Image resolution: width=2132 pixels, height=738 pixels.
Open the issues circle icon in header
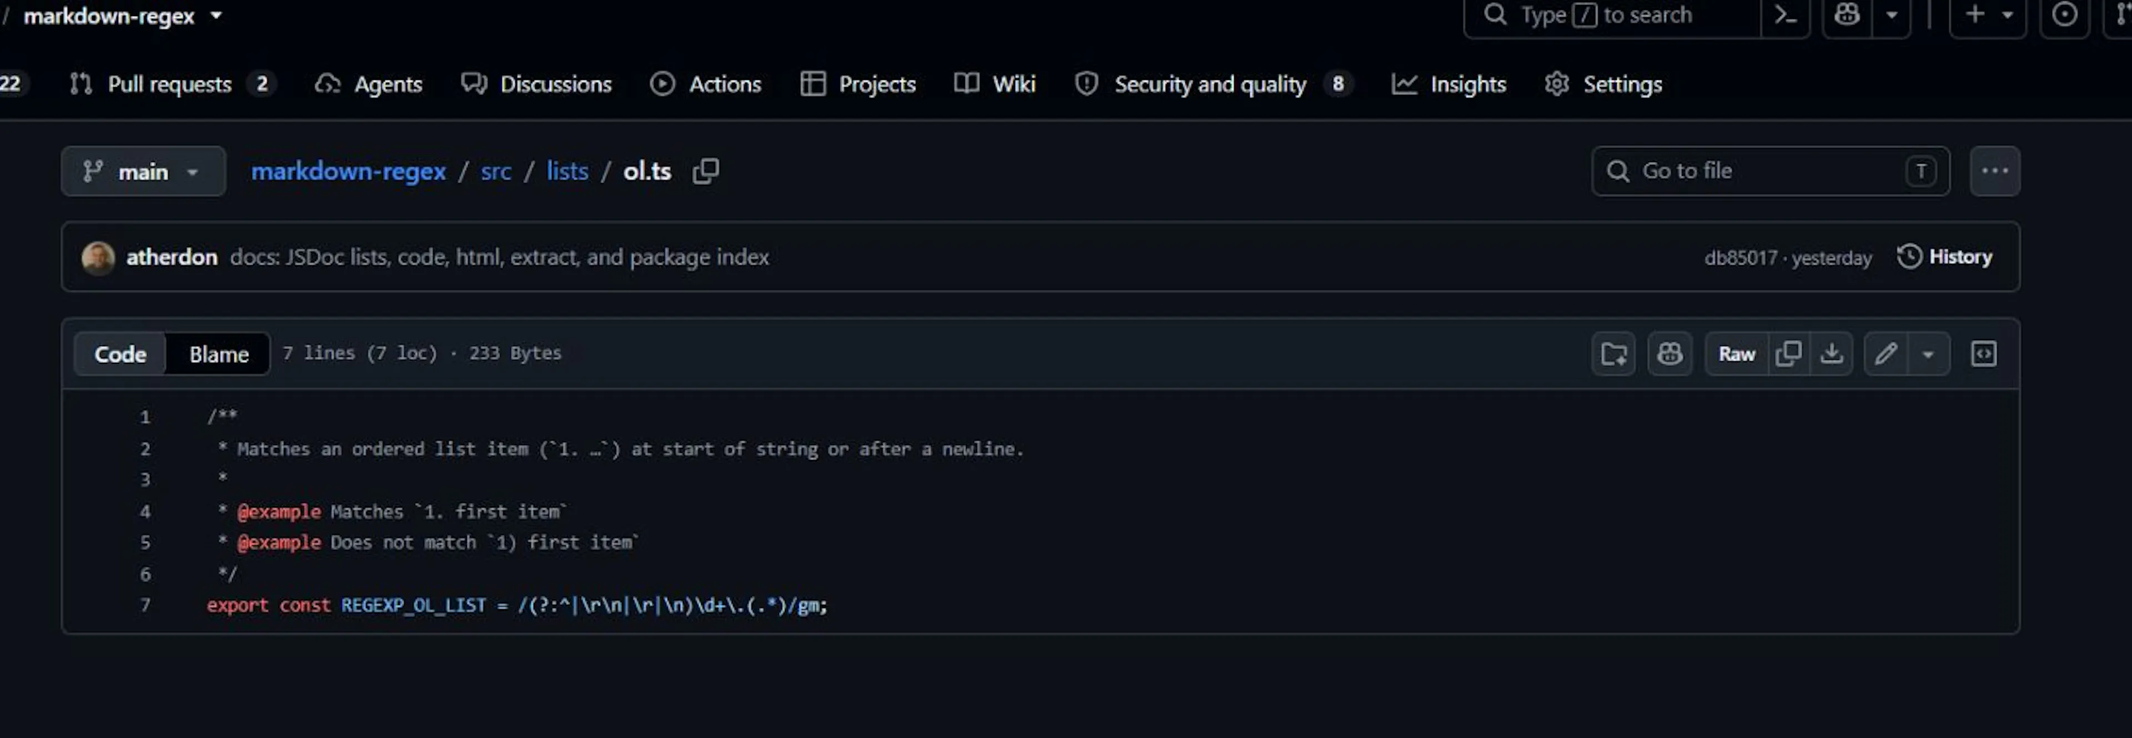coord(2064,15)
